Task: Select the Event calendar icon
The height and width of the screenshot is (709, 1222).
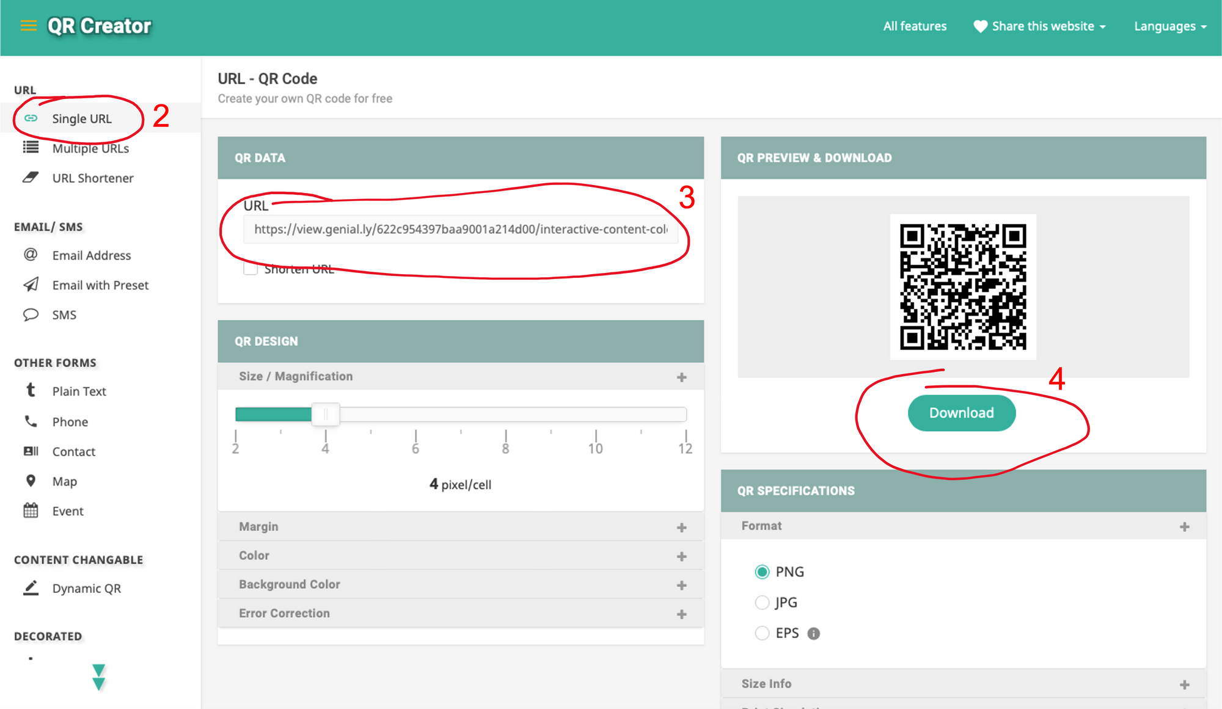Action: pos(31,511)
